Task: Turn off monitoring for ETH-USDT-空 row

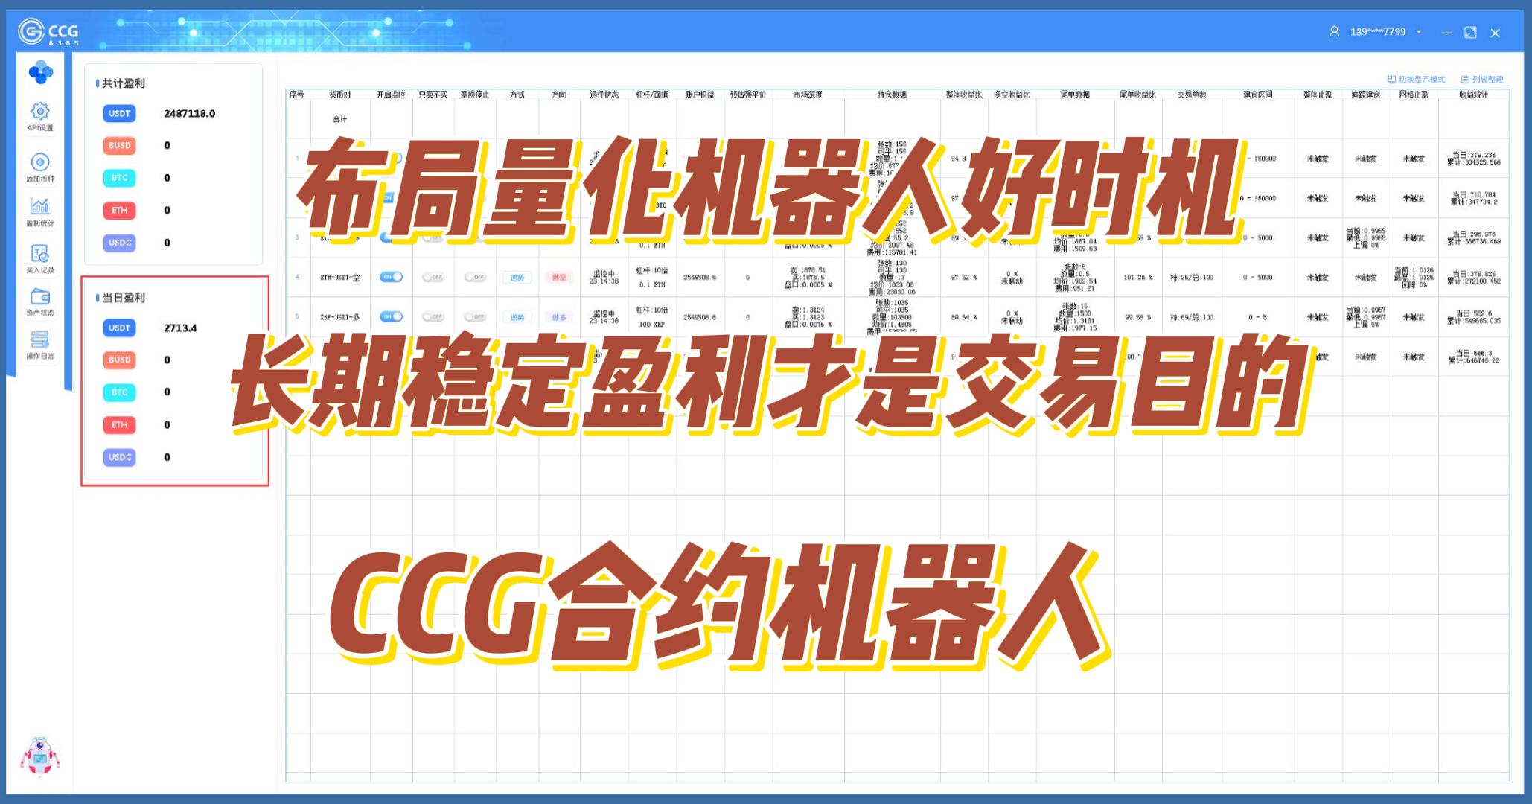Action: [x=391, y=277]
